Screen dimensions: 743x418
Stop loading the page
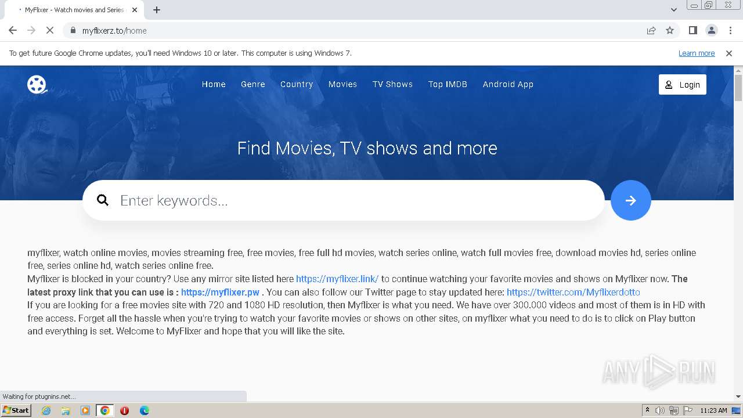50,30
